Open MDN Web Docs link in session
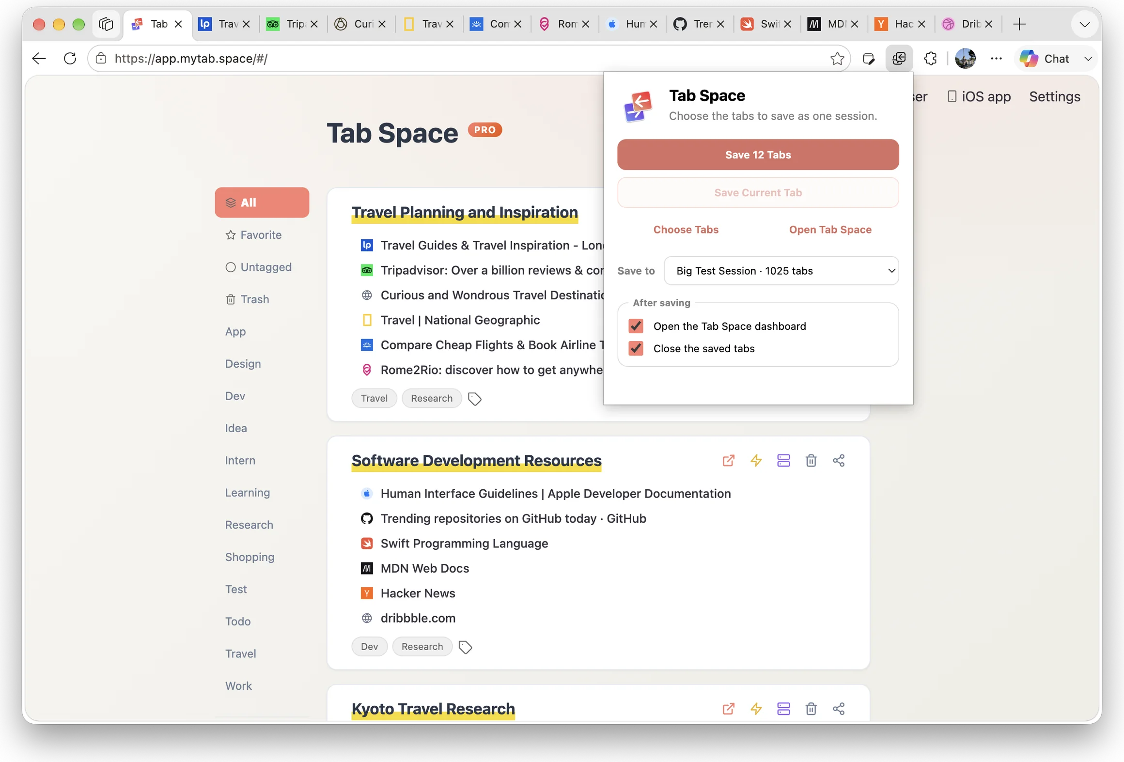Image resolution: width=1124 pixels, height=762 pixels. [424, 568]
